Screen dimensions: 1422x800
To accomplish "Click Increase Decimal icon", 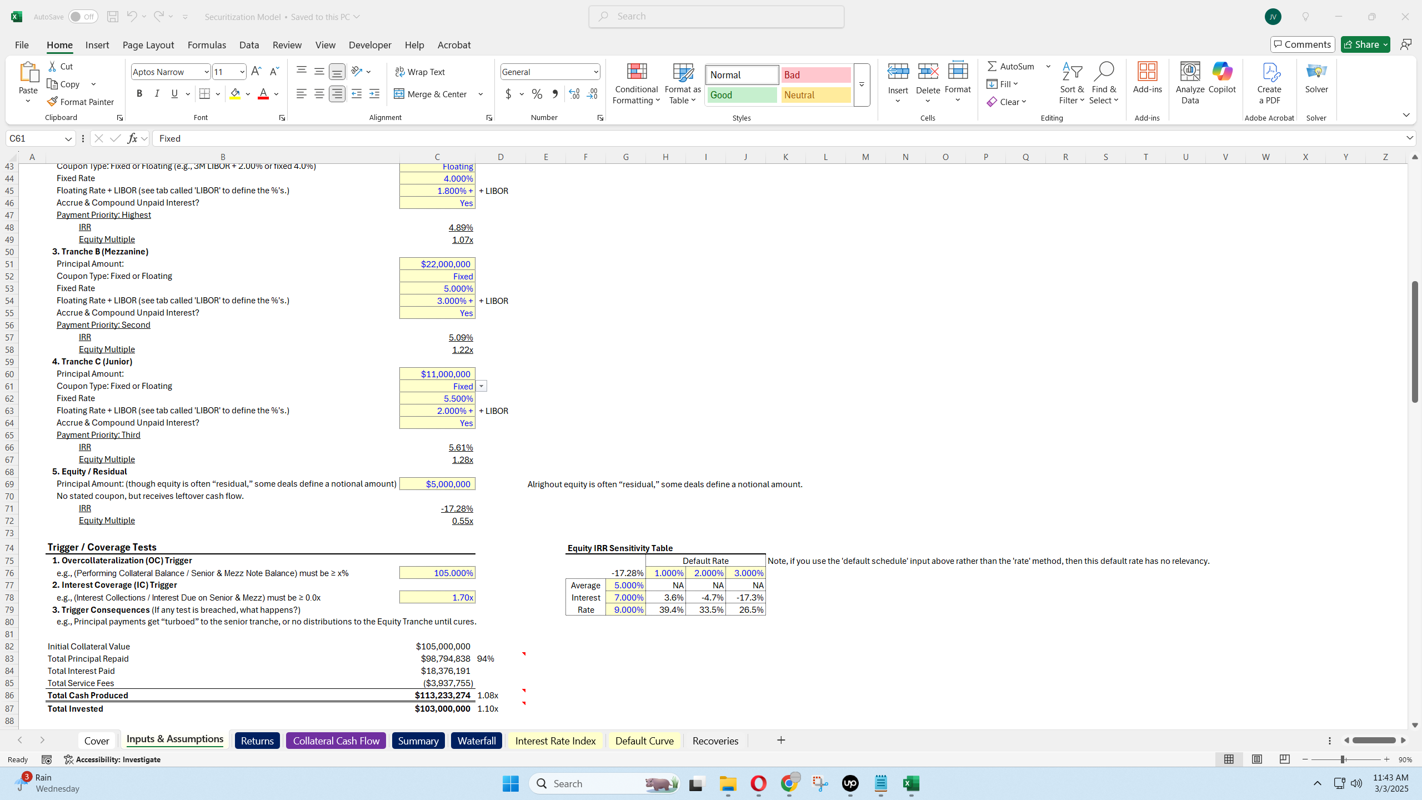I will click(574, 94).
